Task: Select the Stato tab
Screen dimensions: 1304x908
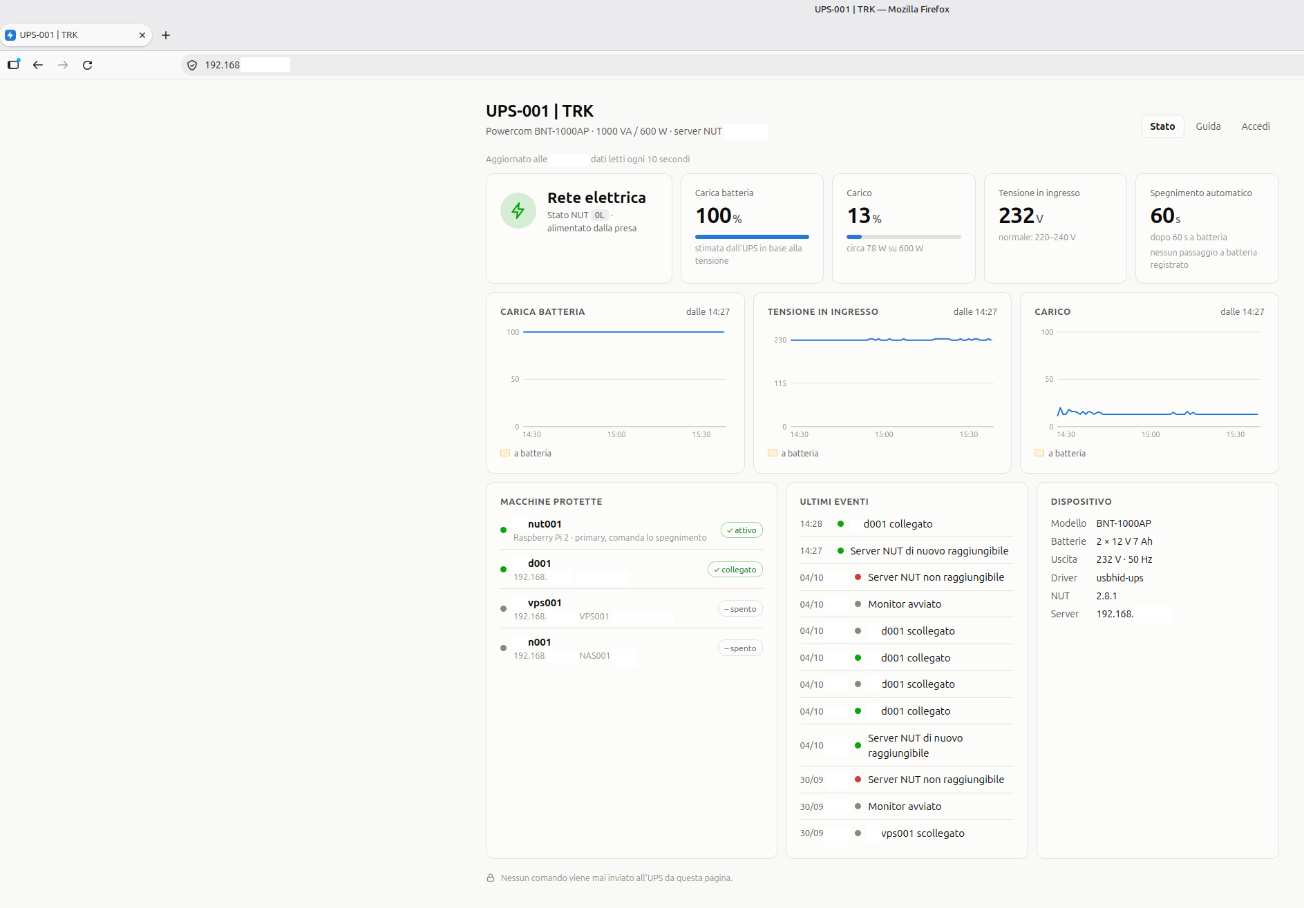Action: (x=1162, y=126)
